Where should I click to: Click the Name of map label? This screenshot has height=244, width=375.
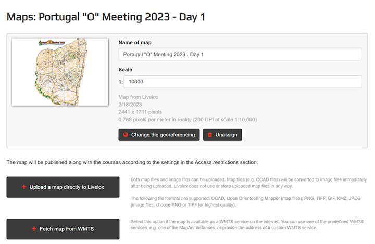click(x=135, y=42)
